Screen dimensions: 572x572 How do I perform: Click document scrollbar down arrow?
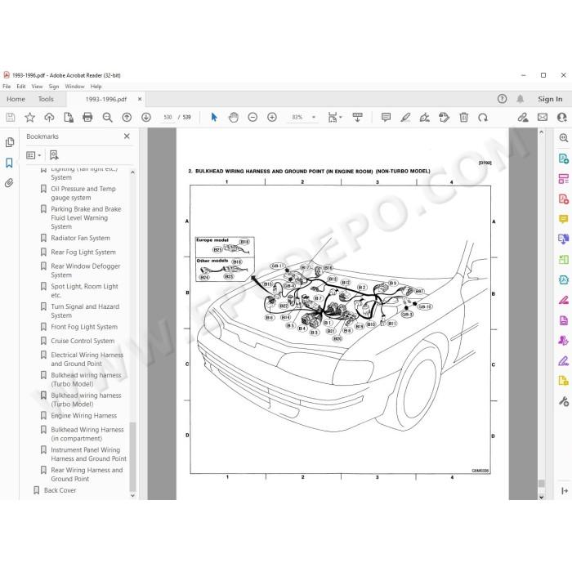click(x=541, y=497)
